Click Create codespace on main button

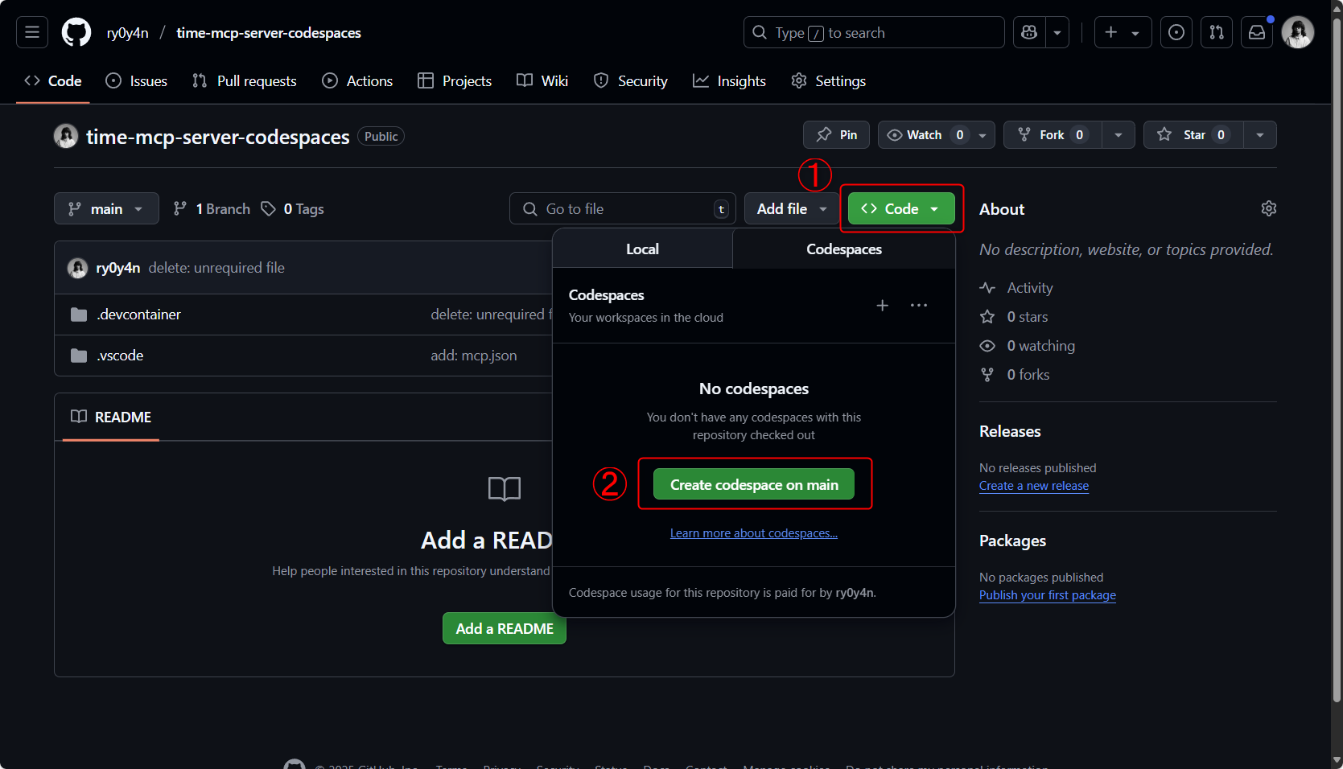click(x=754, y=484)
